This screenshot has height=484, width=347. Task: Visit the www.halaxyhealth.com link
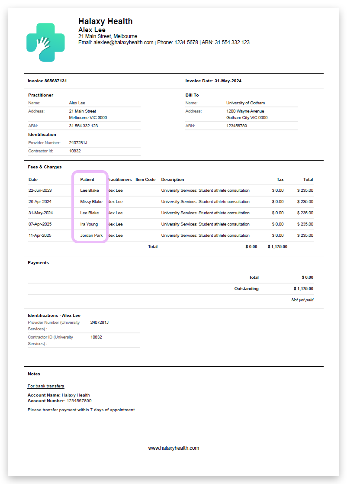point(173,448)
